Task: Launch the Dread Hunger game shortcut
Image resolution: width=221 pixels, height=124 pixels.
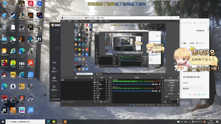Action: click(x=22, y=41)
